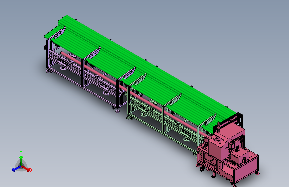Select the purple rack frame section
The width and height of the screenshot is (289, 187).
83,74
